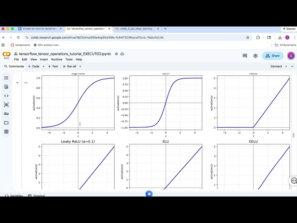The image size is (297, 223).
Task: Star the notebook next to the title
Action: coord(116,54)
